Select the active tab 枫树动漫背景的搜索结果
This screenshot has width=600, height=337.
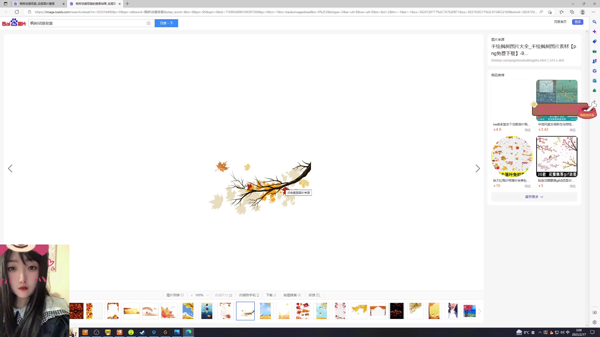click(95, 4)
